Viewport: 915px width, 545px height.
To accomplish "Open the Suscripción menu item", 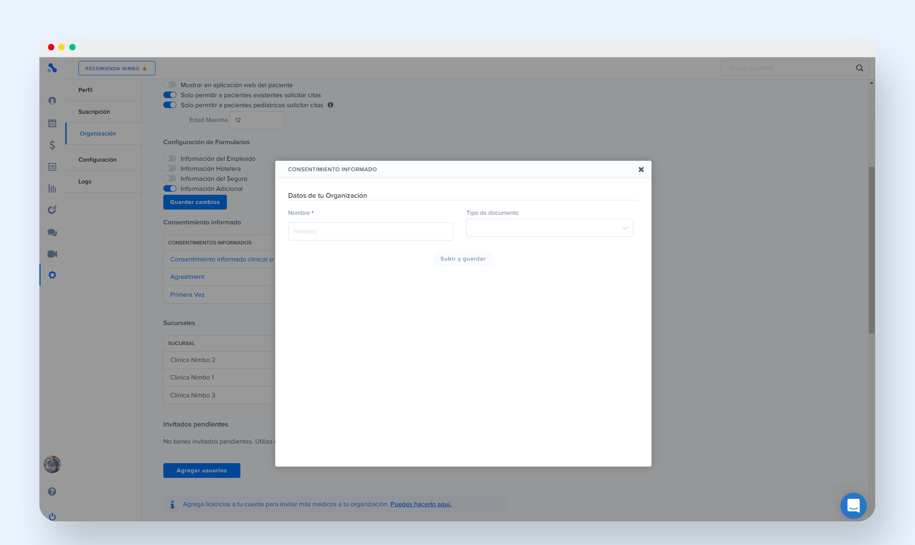I will [94, 112].
